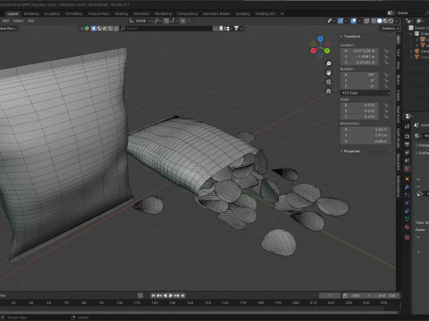Viewport: 429px width, 321px height.
Task: Add a new workspace tab
Action: 282,13
